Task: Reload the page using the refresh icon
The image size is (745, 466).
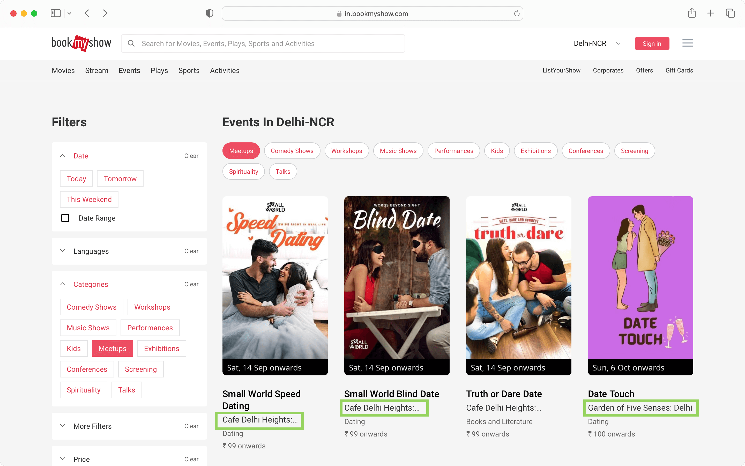Action: pos(517,13)
